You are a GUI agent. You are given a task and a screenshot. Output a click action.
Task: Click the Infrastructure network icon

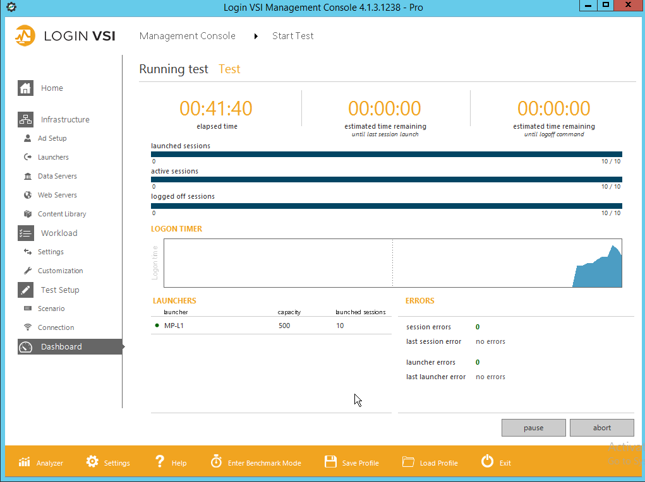pos(25,119)
